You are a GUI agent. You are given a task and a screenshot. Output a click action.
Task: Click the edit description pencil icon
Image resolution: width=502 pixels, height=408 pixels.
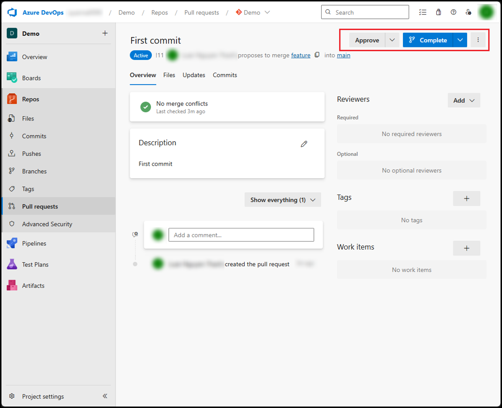[x=304, y=144]
